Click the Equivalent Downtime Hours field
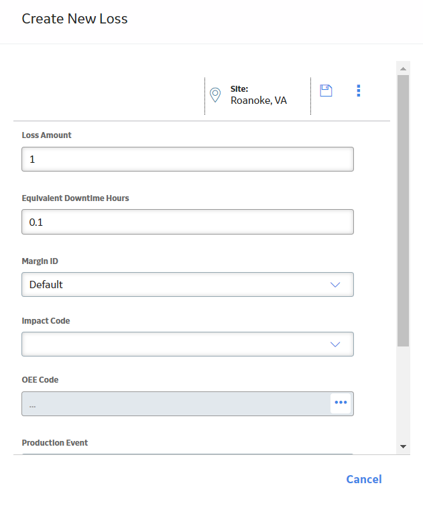Image resolution: width=423 pixels, height=510 pixels. [x=188, y=222]
